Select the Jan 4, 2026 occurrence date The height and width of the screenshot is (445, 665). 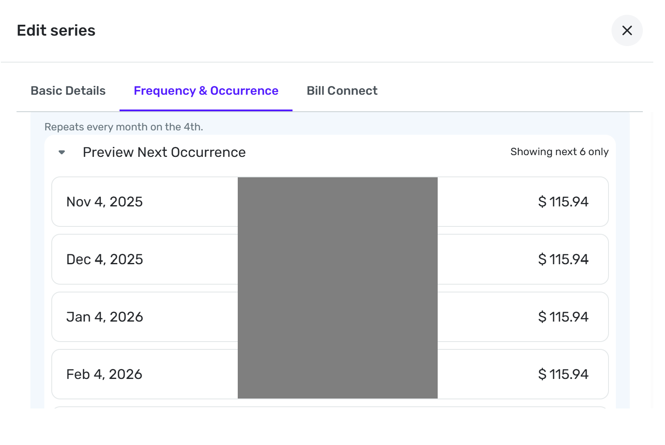tap(104, 317)
